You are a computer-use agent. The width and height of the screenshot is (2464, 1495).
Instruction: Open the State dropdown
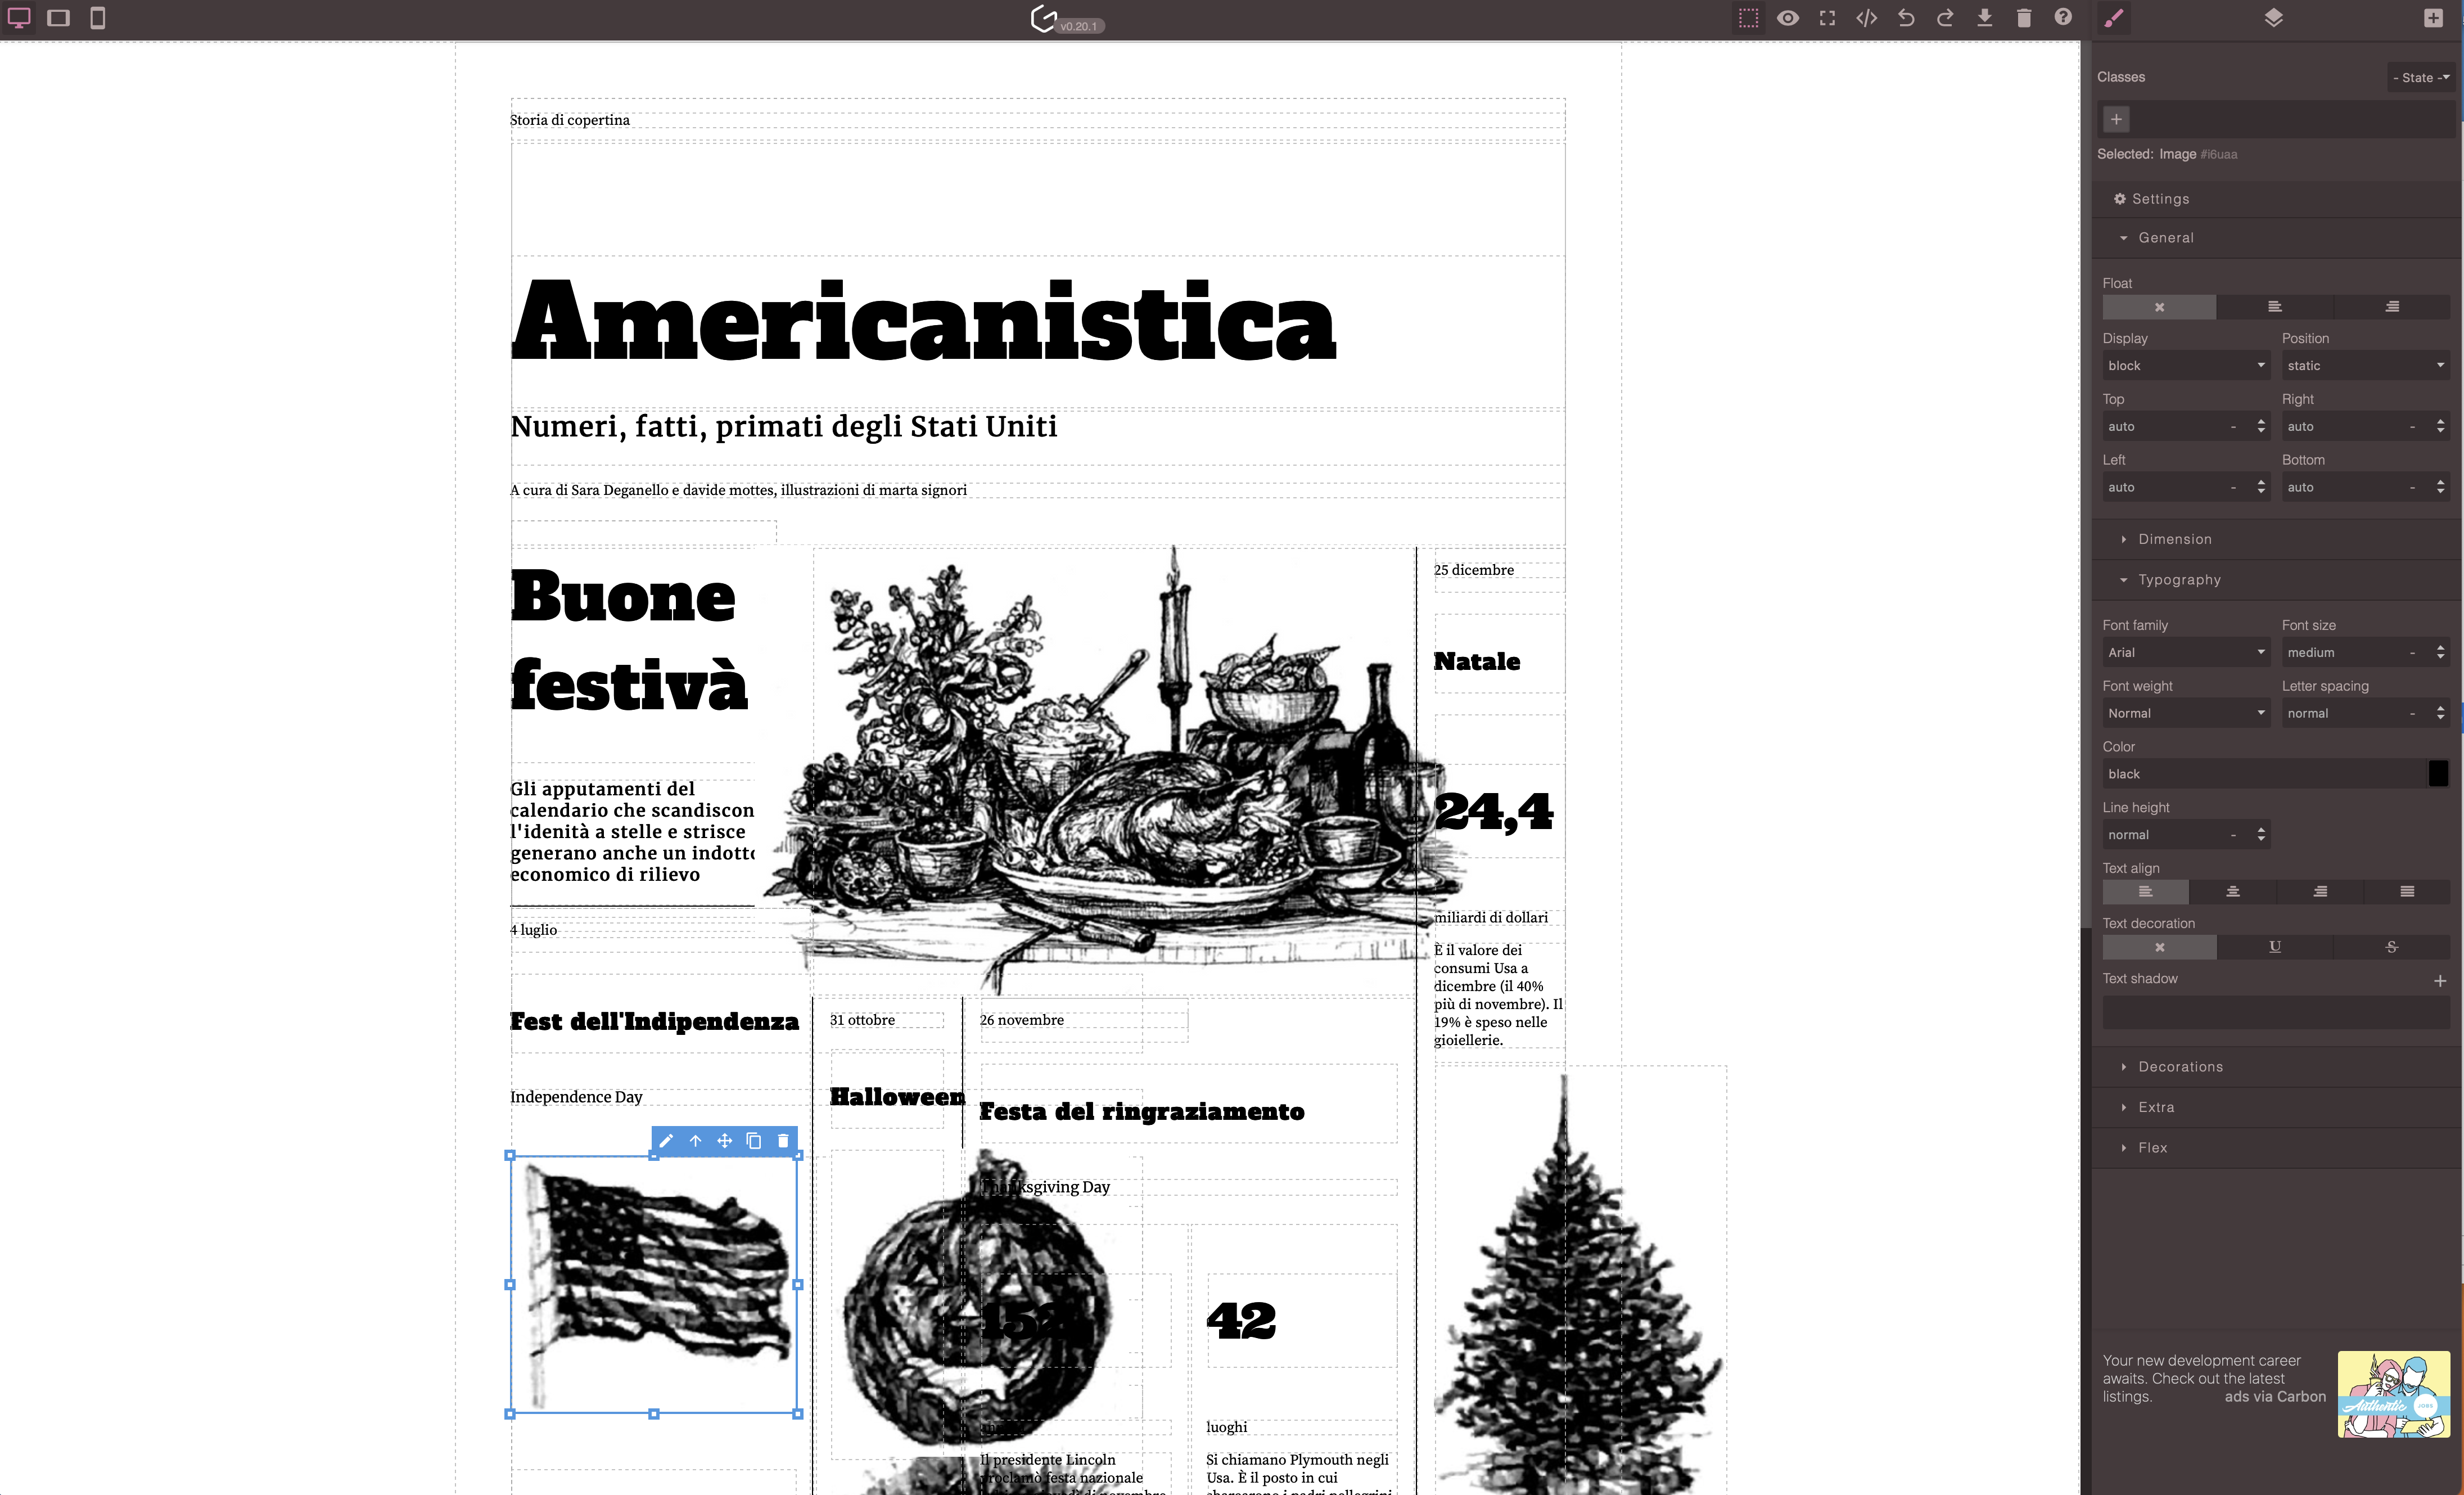[x=2421, y=78]
